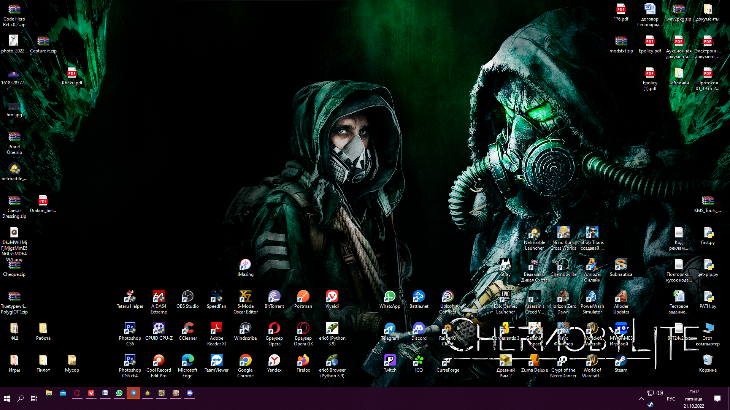Open the clock showing 21:02
The height and width of the screenshot is (410, 730).
pyautogui.click(x=693, y=399)
